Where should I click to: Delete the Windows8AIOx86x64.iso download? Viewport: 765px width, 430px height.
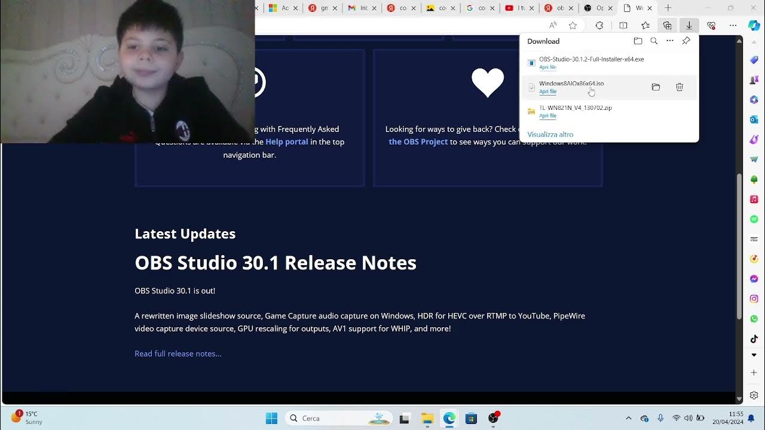tap(680, 87)
